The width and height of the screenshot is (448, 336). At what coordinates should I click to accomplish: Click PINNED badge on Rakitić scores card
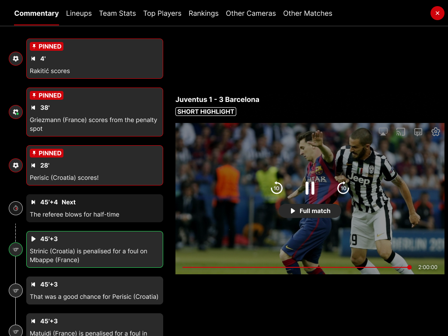click(x=46, y=46)
